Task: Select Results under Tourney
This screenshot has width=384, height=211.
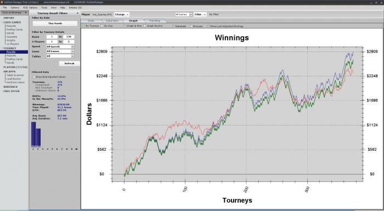Action: click(14, 52)
